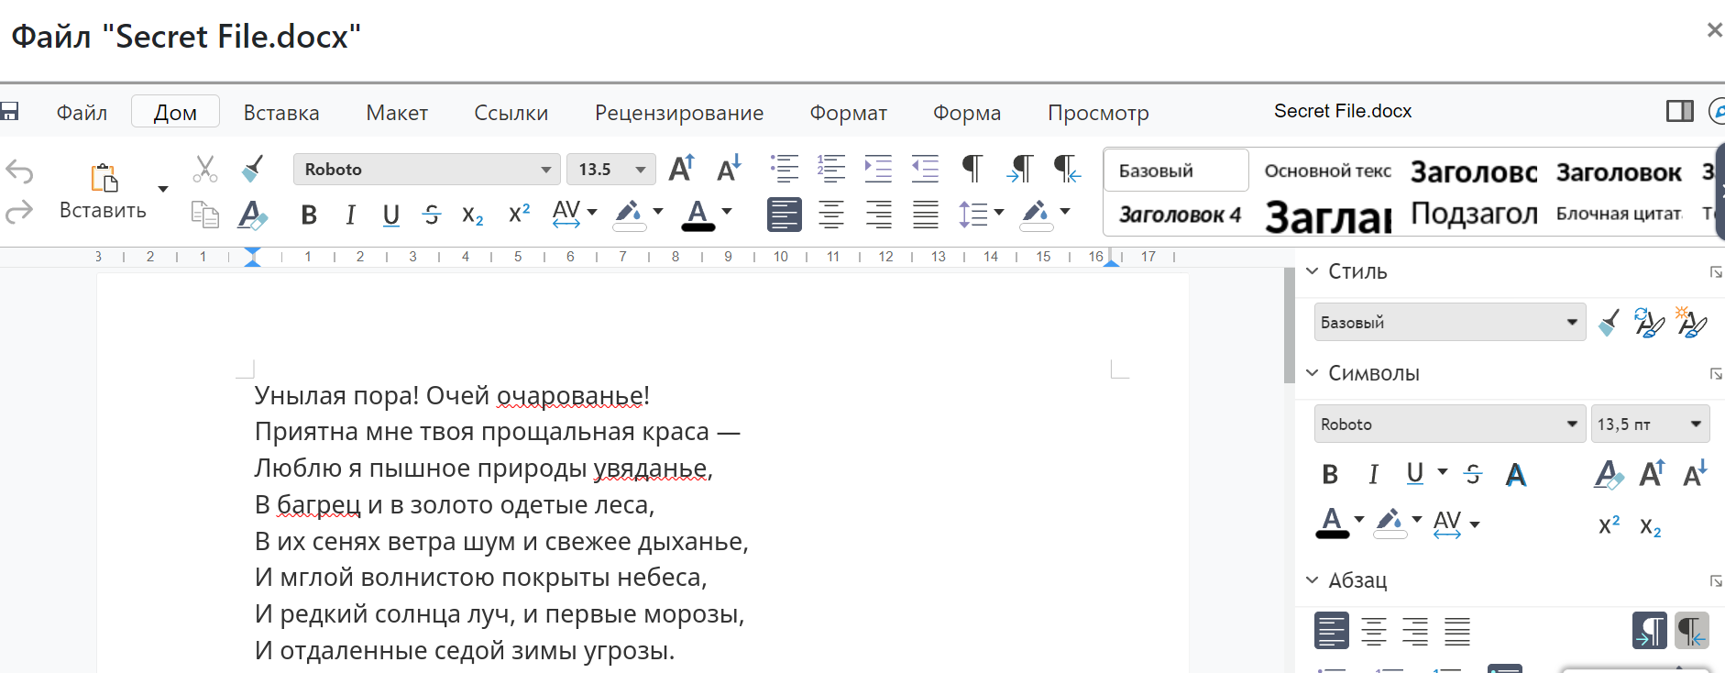Click the Increase indent icon in toolbar

(x=877, y=169)
